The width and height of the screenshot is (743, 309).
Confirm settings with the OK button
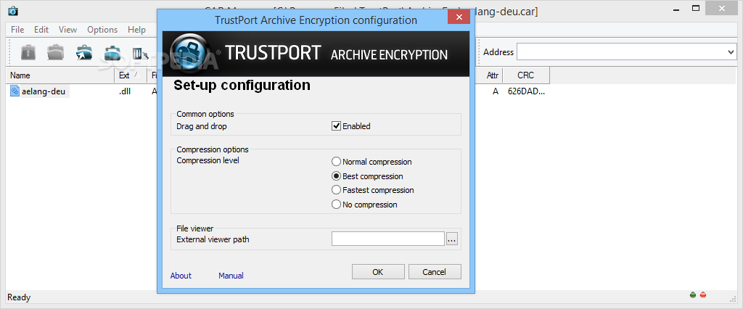378,271
